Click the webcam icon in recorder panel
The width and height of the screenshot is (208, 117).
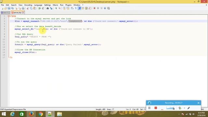(180, 108)
